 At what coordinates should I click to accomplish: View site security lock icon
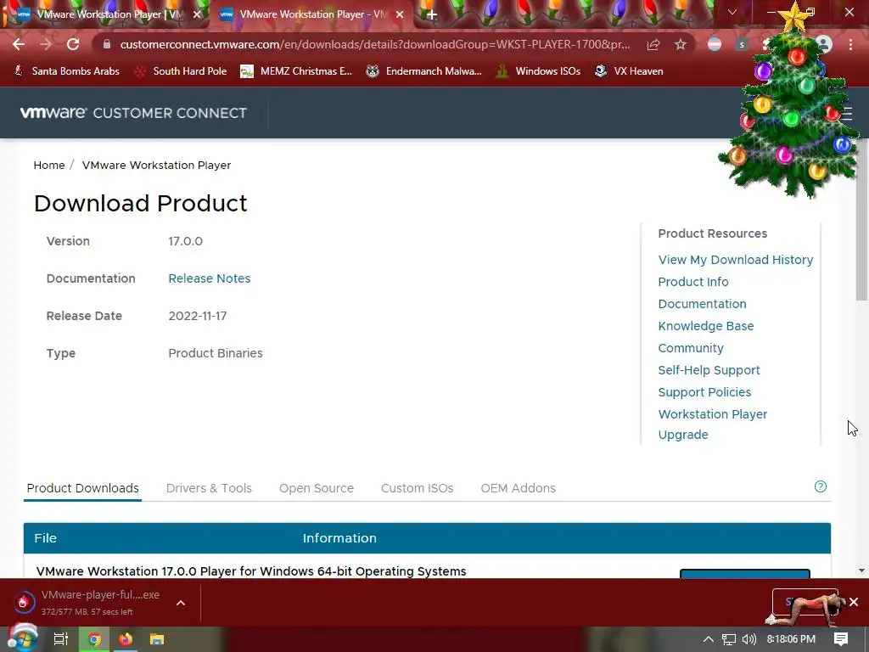107,44
